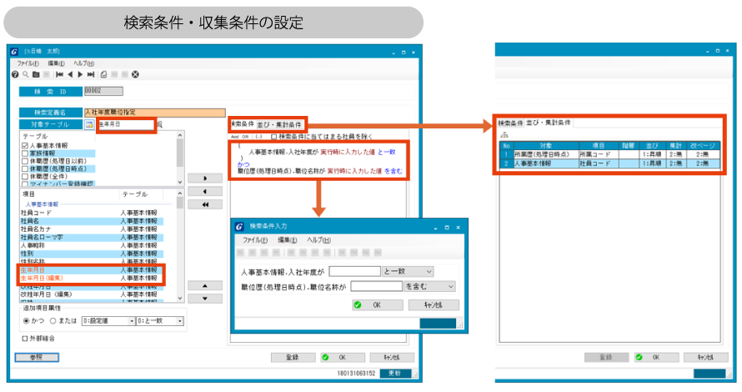This screenshot has width=742, height=392.
Task: Jump to last record toolbar icon
Action: (x=91, y=74)
